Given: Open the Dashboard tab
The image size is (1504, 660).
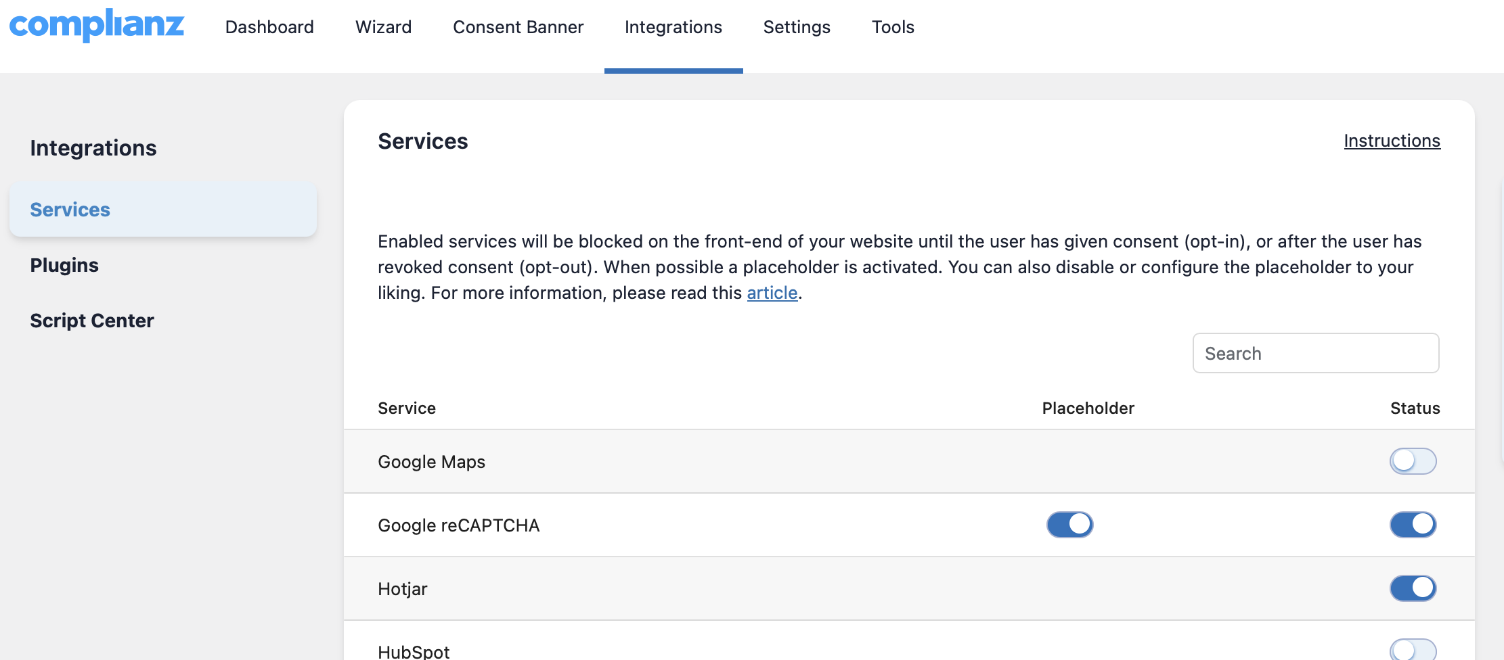Looking at the screenshot, I should [x=269, y=27].
